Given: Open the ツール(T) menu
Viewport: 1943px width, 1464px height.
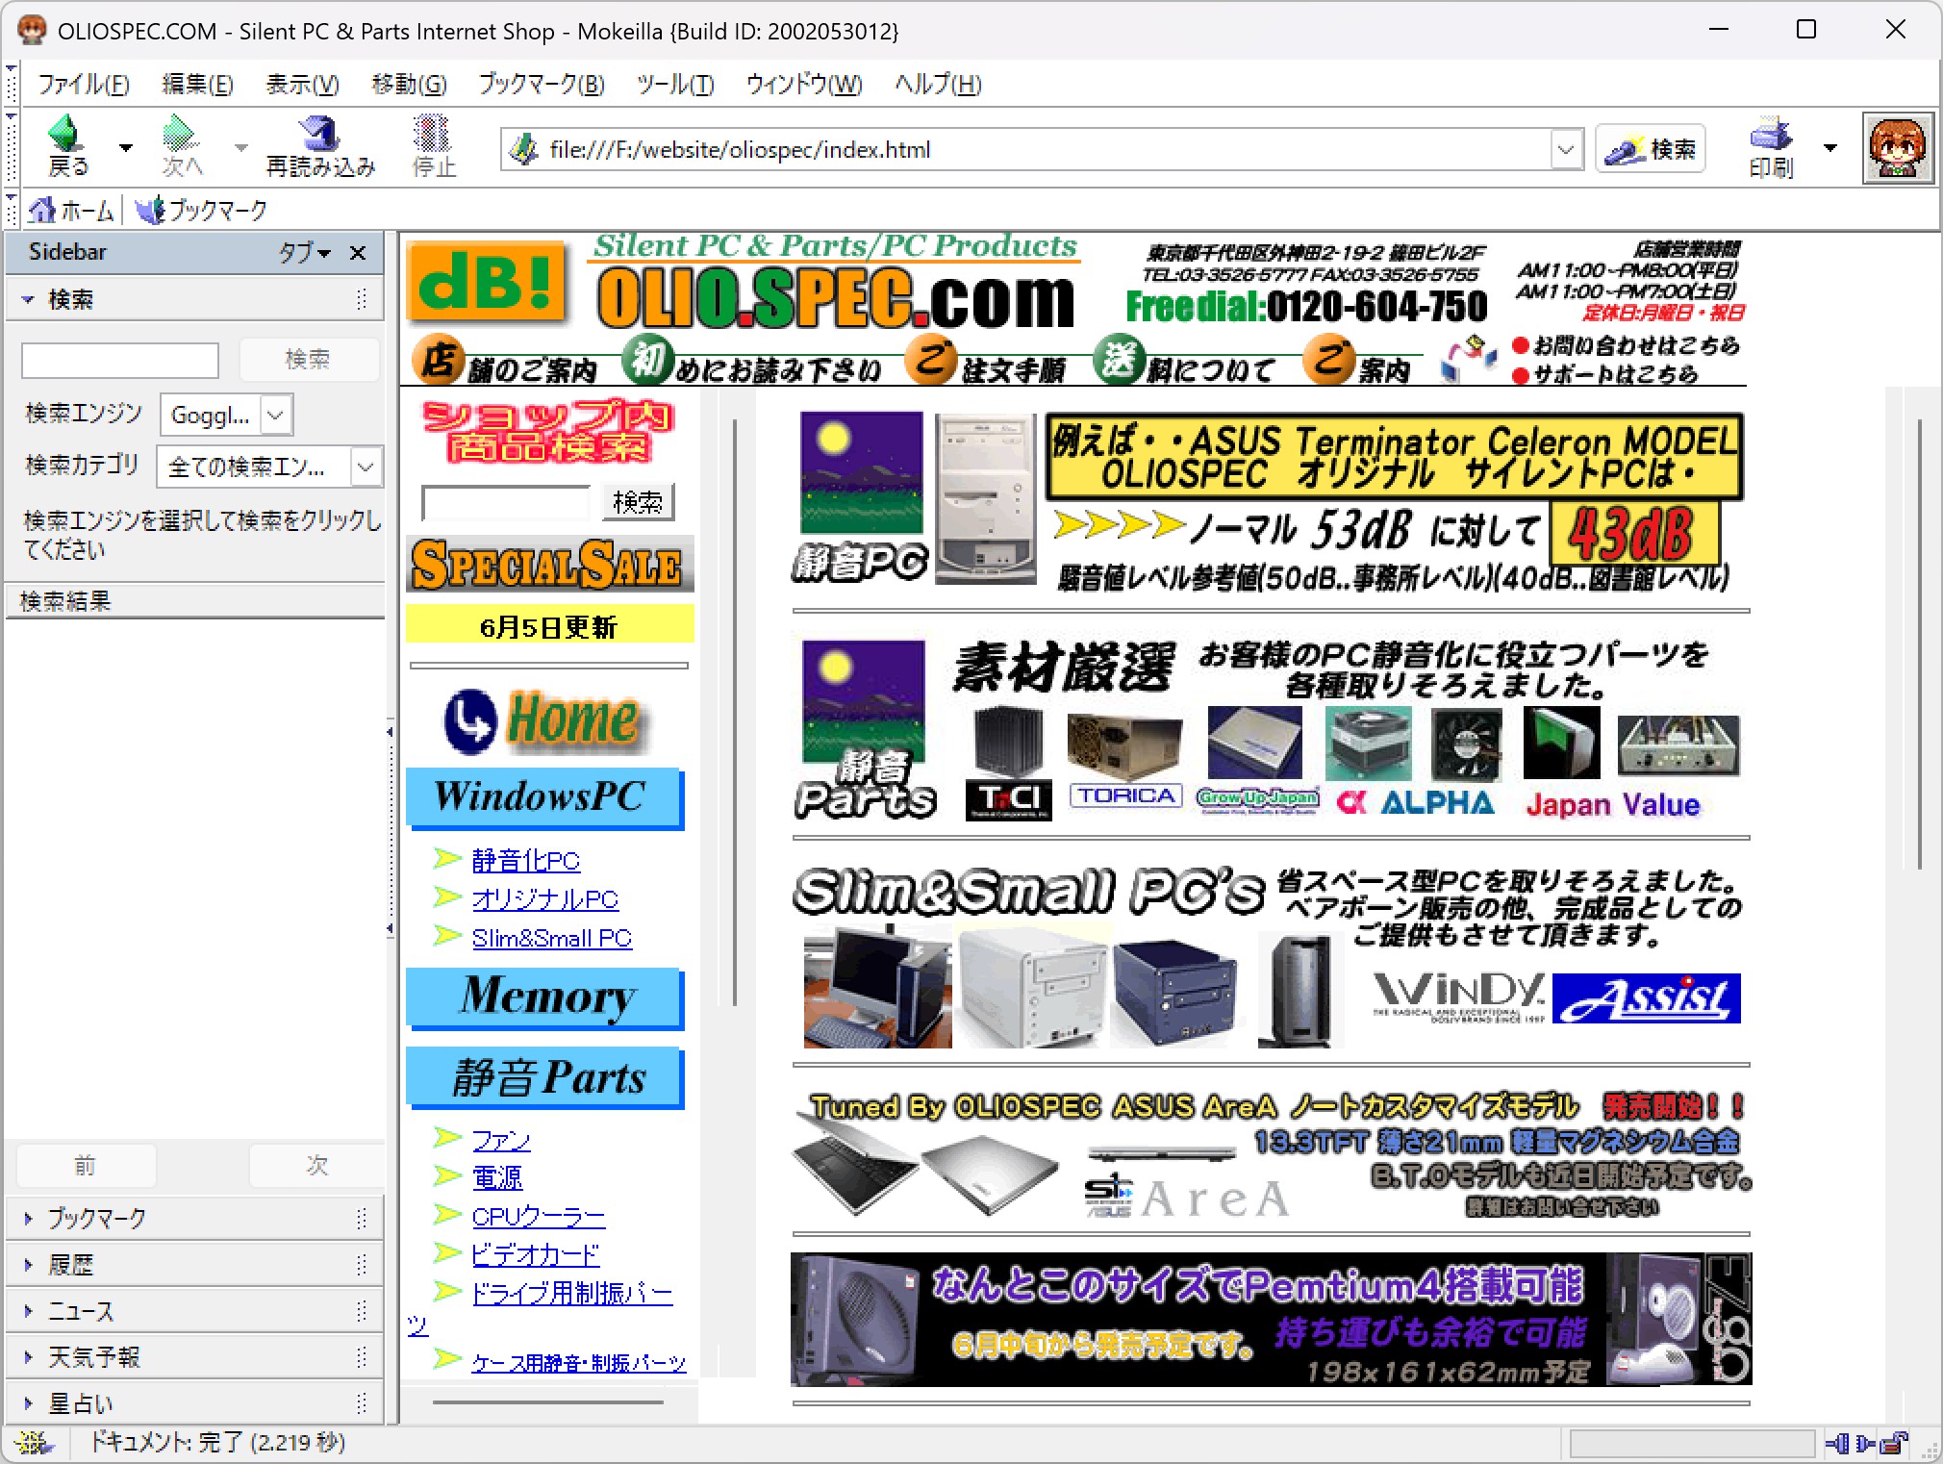Looking at the screenshot, I should point(674,85).
